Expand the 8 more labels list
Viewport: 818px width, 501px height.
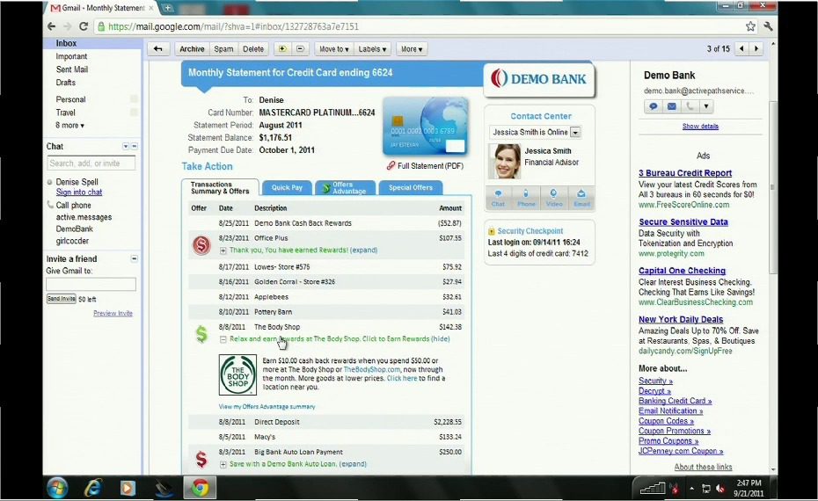(x=69, y=126)
